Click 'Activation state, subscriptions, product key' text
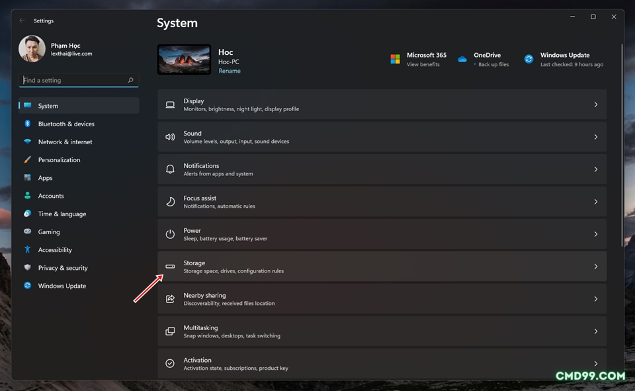Screen dimensions: 635x391 coord(235,368)
